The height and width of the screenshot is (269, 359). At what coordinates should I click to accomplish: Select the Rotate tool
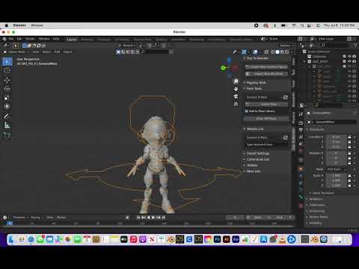point(7,89)
